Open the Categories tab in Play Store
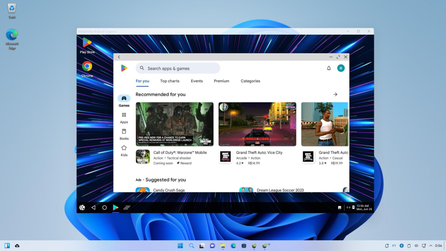This screenshot has width=446, height=251. pos(250,81)
